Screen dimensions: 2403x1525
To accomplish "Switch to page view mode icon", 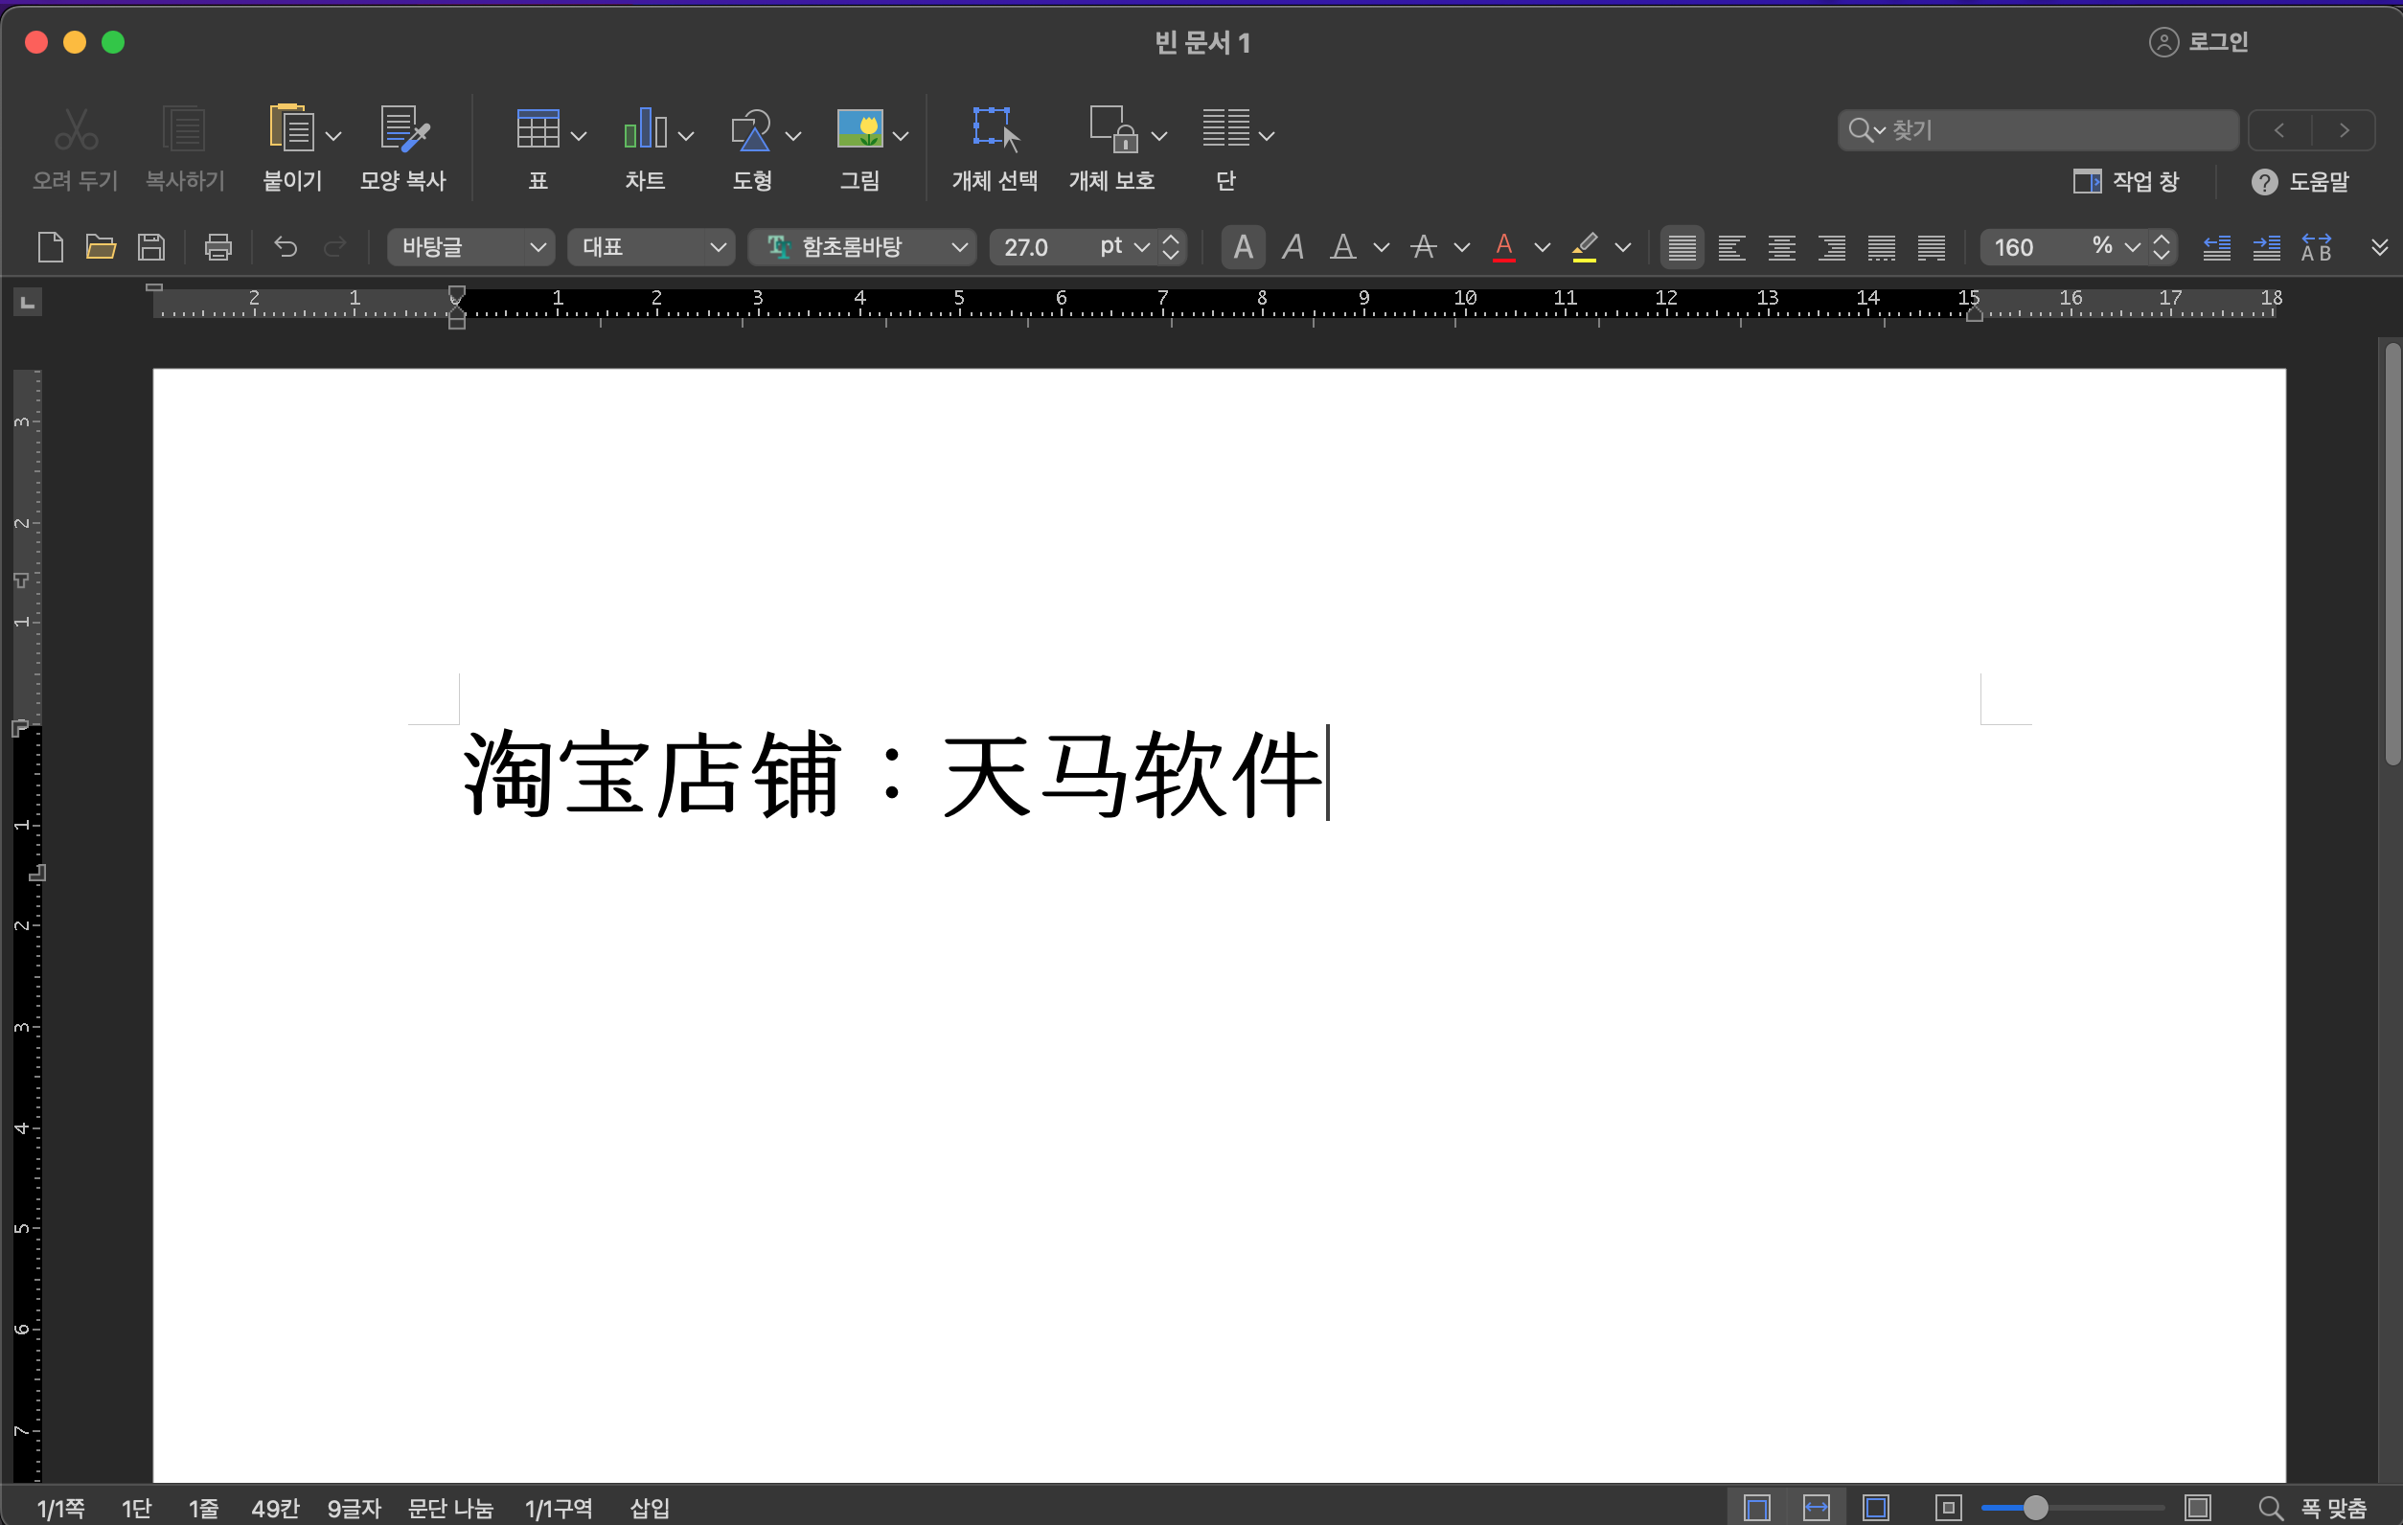I will (1756, 1507).
